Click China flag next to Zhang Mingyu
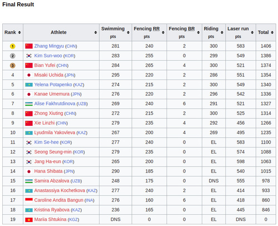 click(29, 46)
